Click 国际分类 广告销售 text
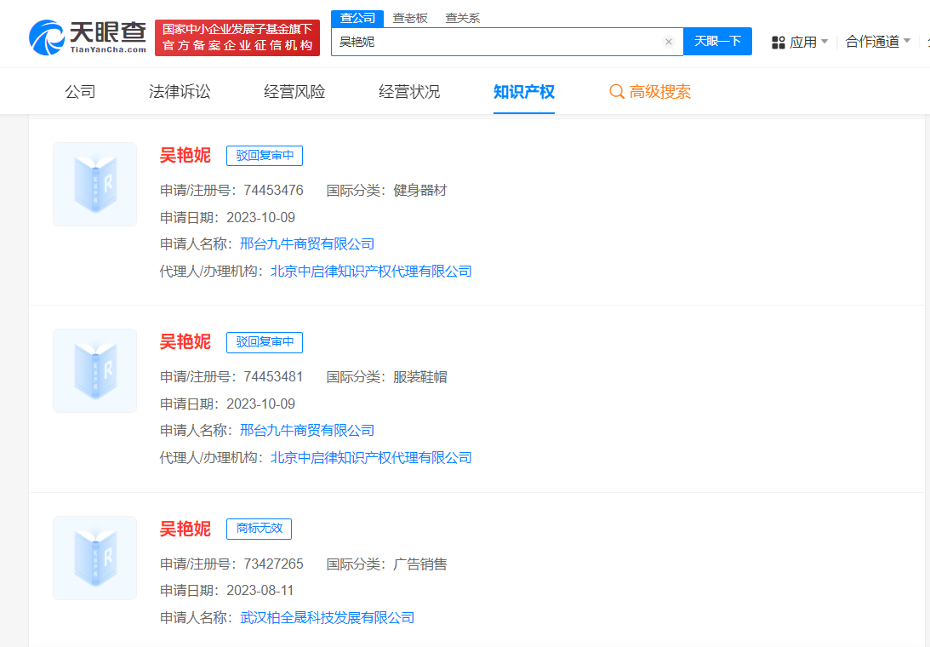 [x=420, y=564]
